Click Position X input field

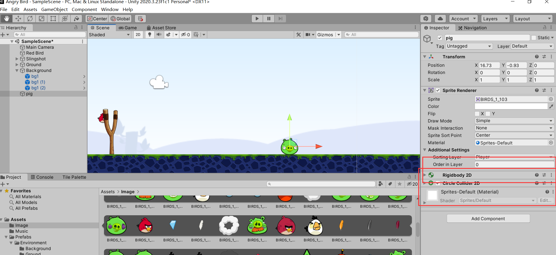point(489,65)
